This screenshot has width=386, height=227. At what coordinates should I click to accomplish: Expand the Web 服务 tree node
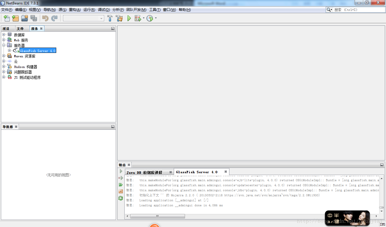pyautogui.click(x=4, y=40)
